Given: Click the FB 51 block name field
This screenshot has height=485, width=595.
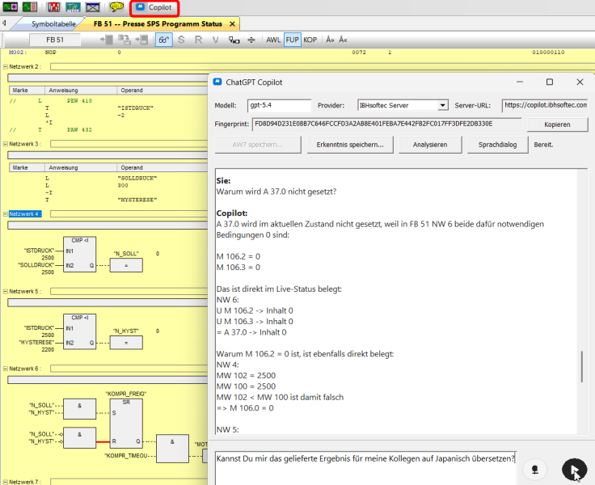Looking at the screenshot, I should point(55,40).
